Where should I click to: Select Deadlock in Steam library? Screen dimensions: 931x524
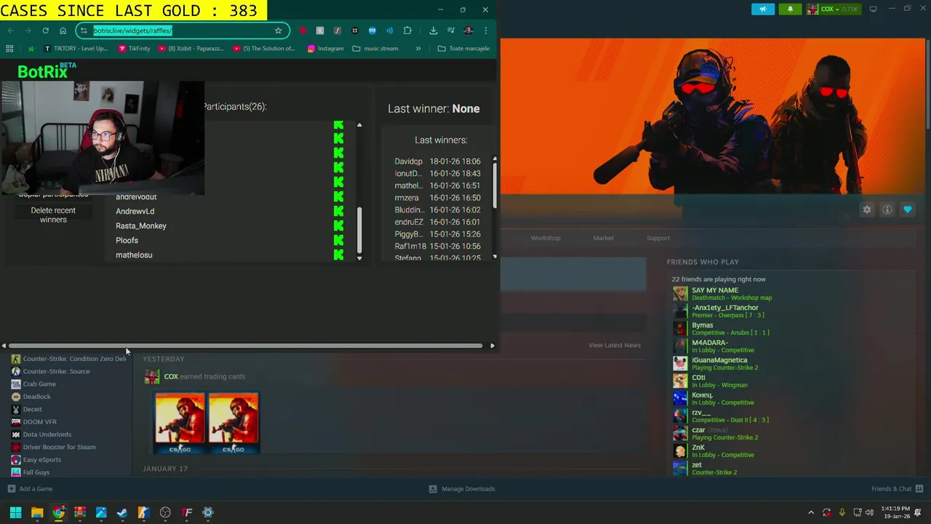coord(36,397)
